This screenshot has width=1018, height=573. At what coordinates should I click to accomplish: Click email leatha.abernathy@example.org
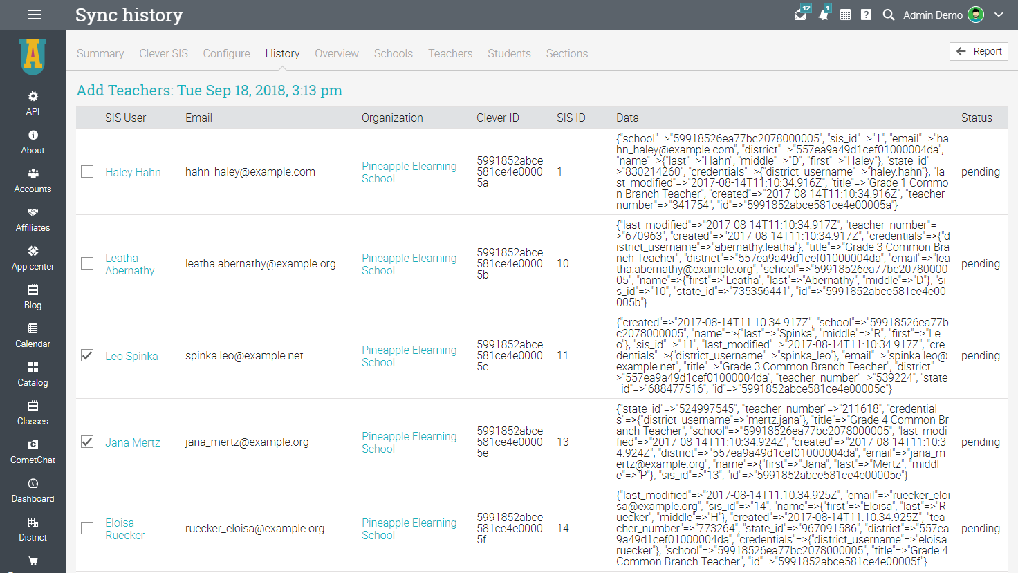(261, 263)
